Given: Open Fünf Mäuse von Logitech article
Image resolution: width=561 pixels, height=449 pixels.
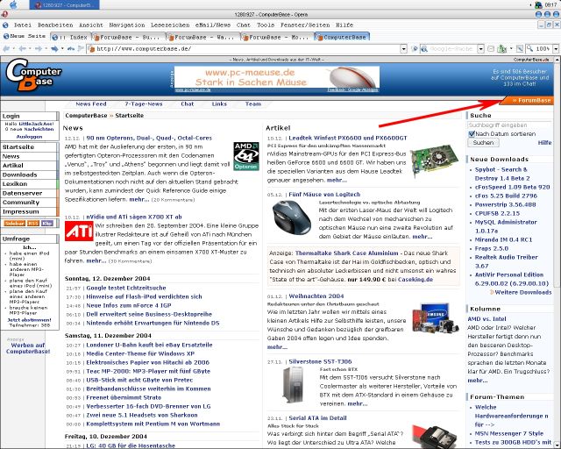Looking at the screenshot, I should tap(324, 194).
